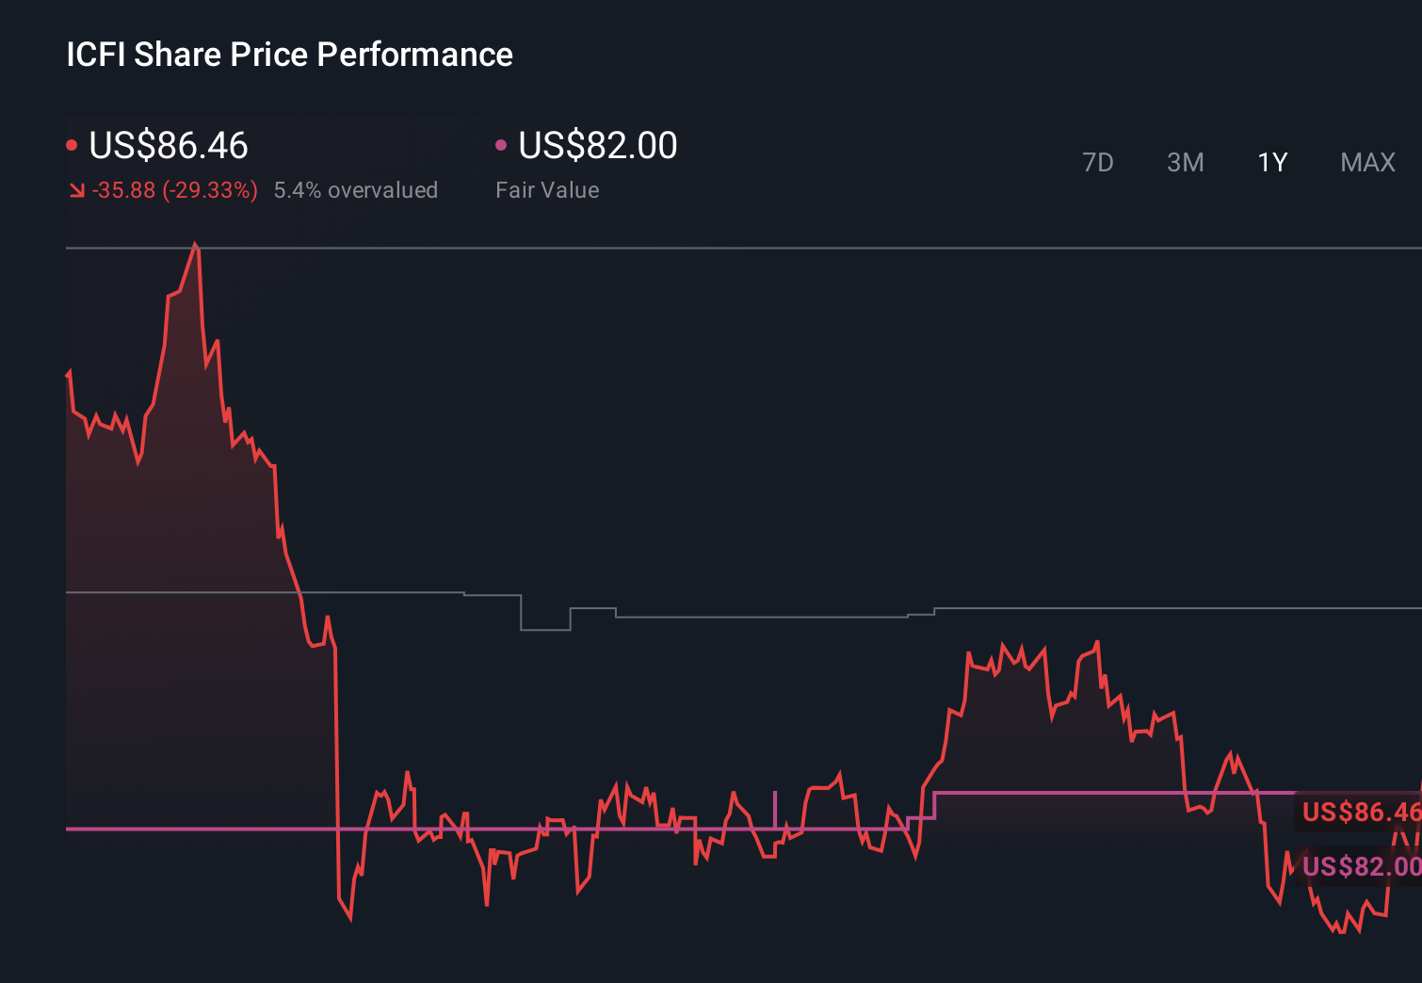Click the ICFI Share Price Performance title
The width and height of the screenshot is (1422, 983).
288,55
